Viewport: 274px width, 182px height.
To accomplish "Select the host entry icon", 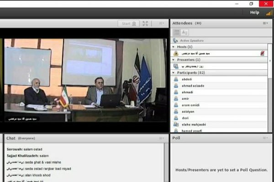I will pos(176,53).
